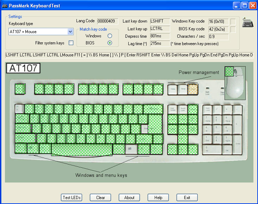Viewport: 258px width, 204px height.
Task: Click the Help button
Action: pyautogui.click(x=158, y=197)
